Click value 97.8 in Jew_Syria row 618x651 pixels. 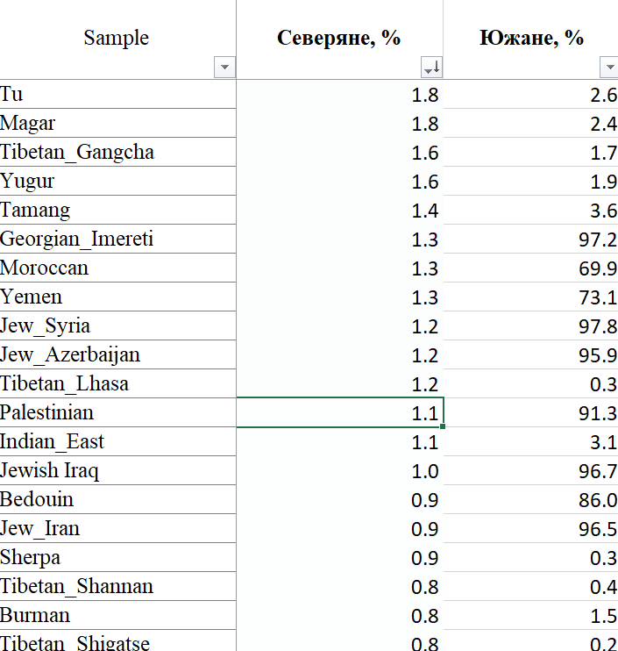(531, 325)
